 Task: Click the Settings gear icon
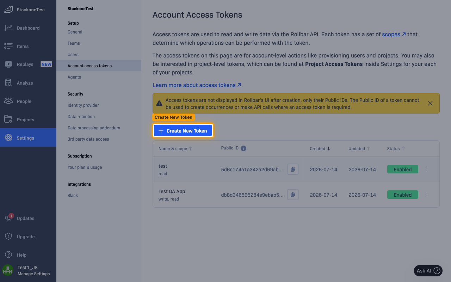pos(8,138)
